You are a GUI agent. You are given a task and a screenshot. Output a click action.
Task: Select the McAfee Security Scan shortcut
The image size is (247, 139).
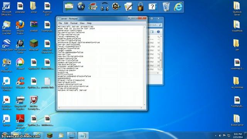point(34,103)
